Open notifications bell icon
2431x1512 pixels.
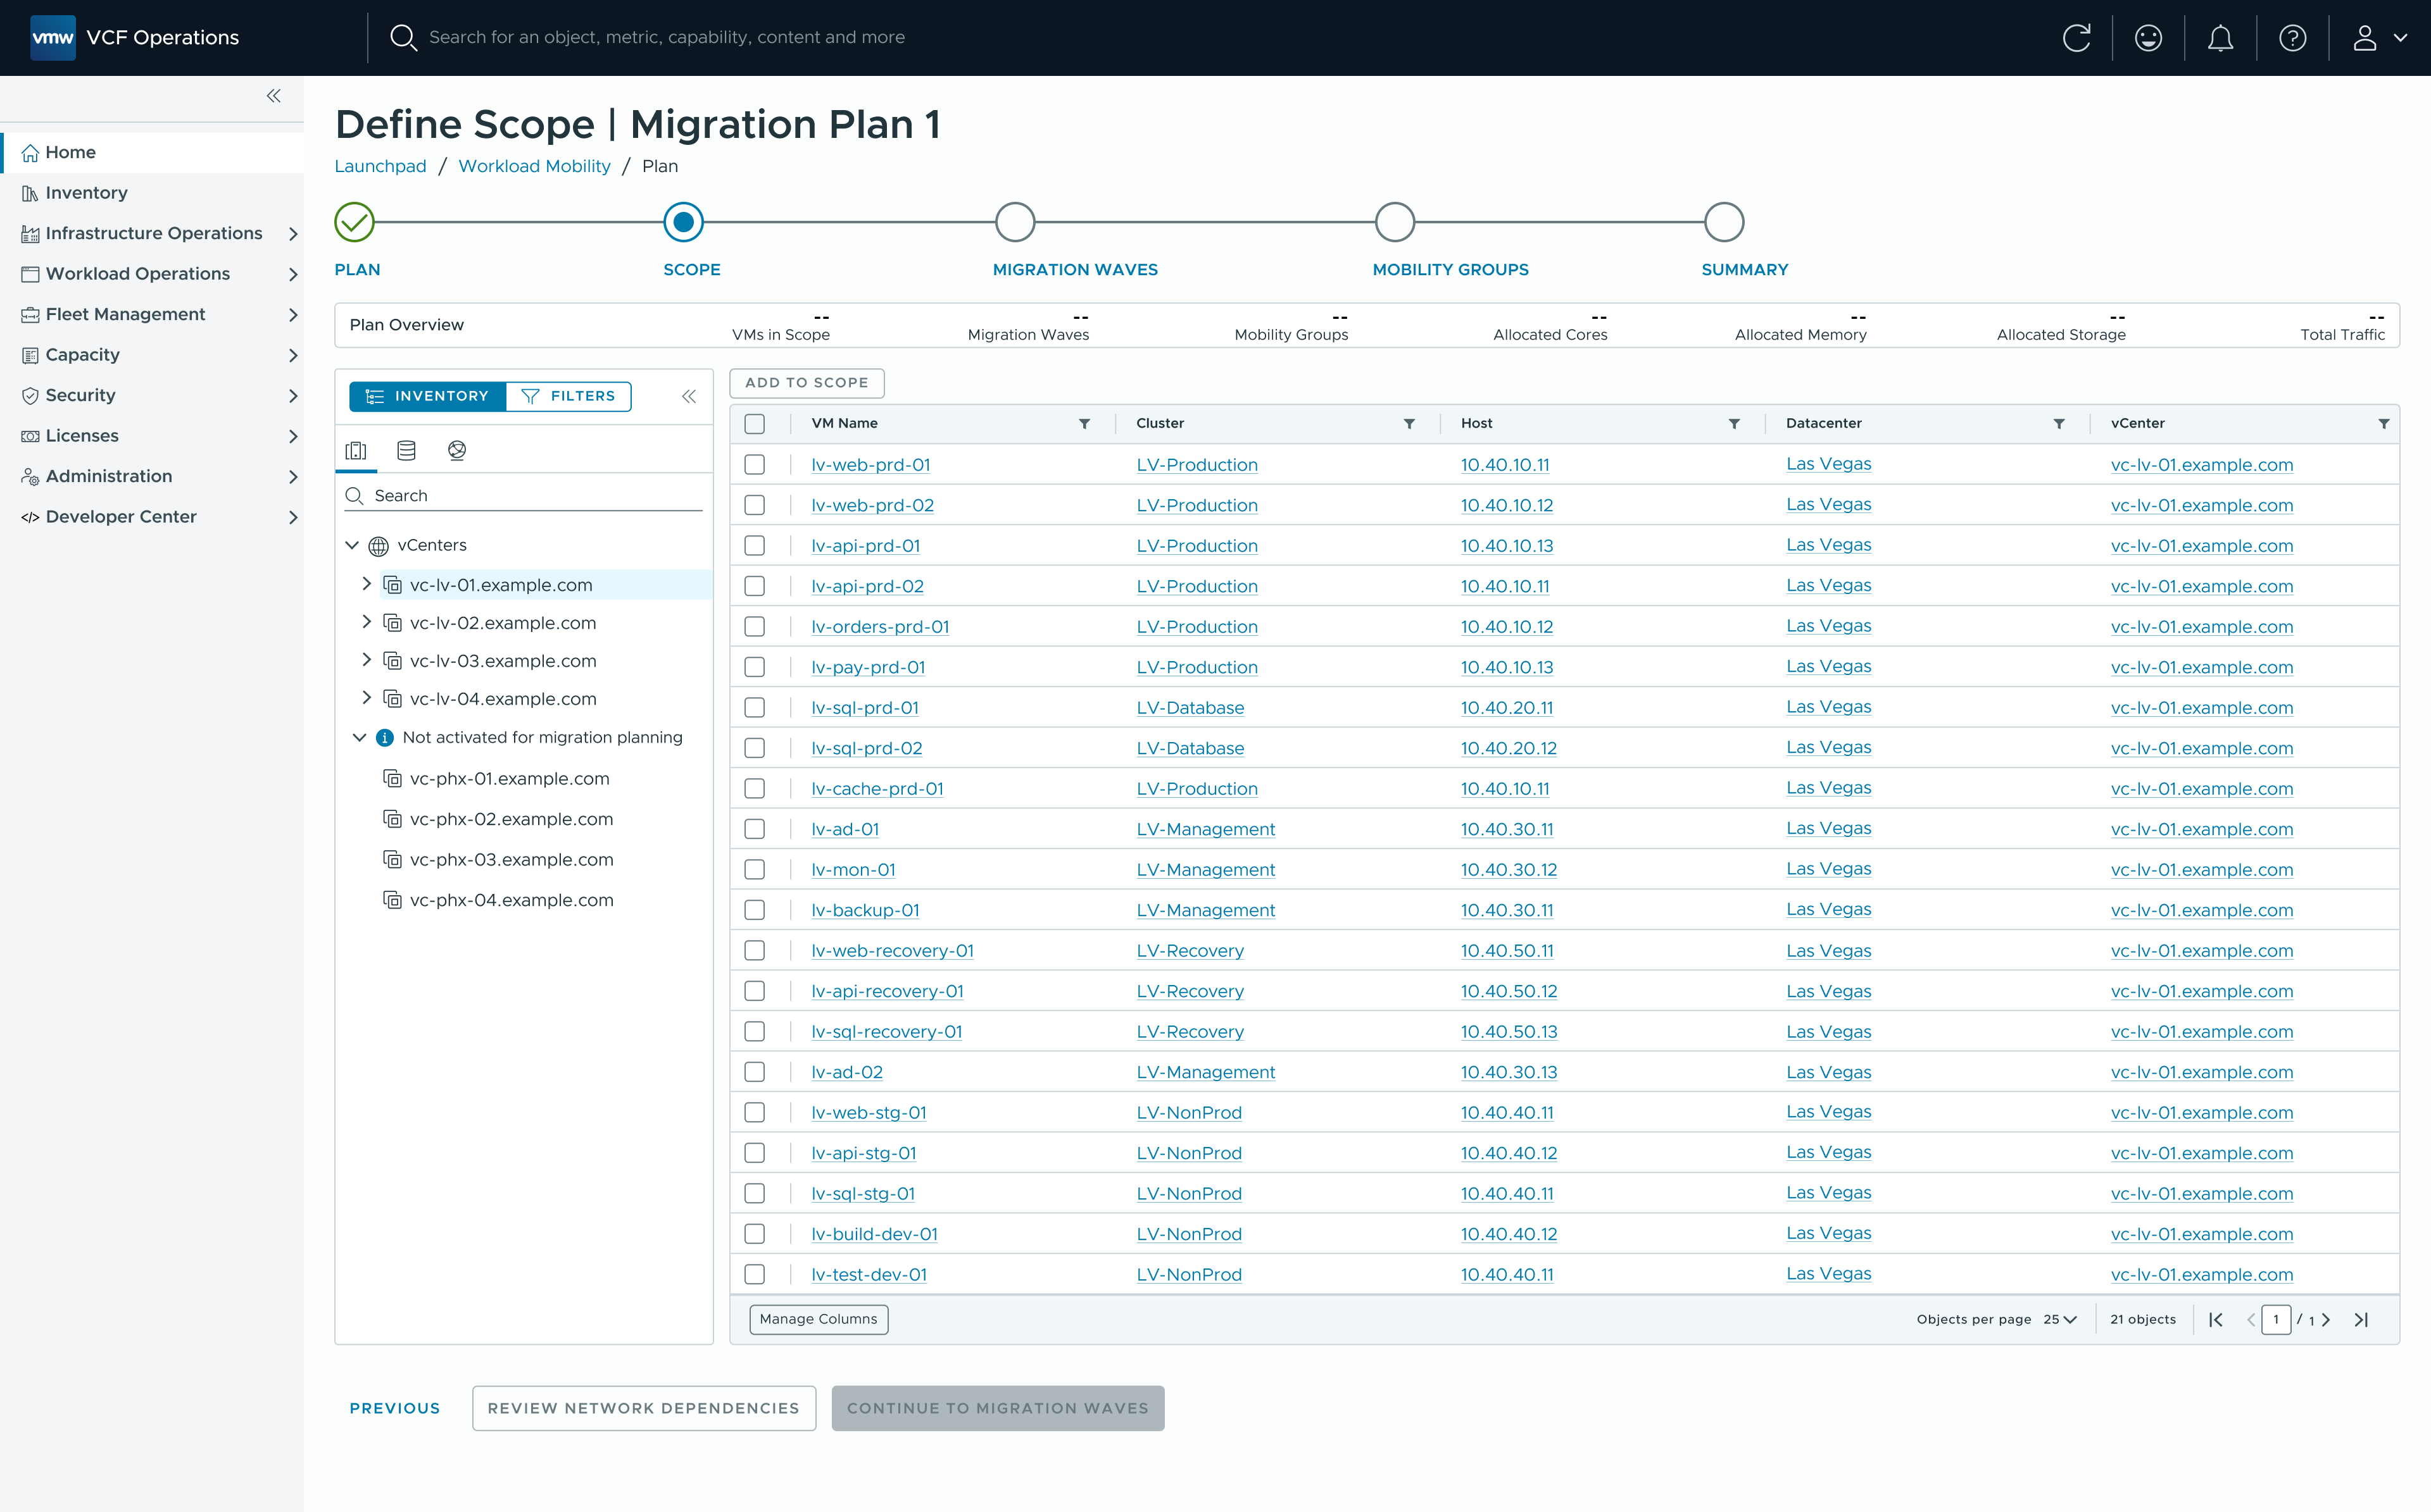[x=2220, y=38]
